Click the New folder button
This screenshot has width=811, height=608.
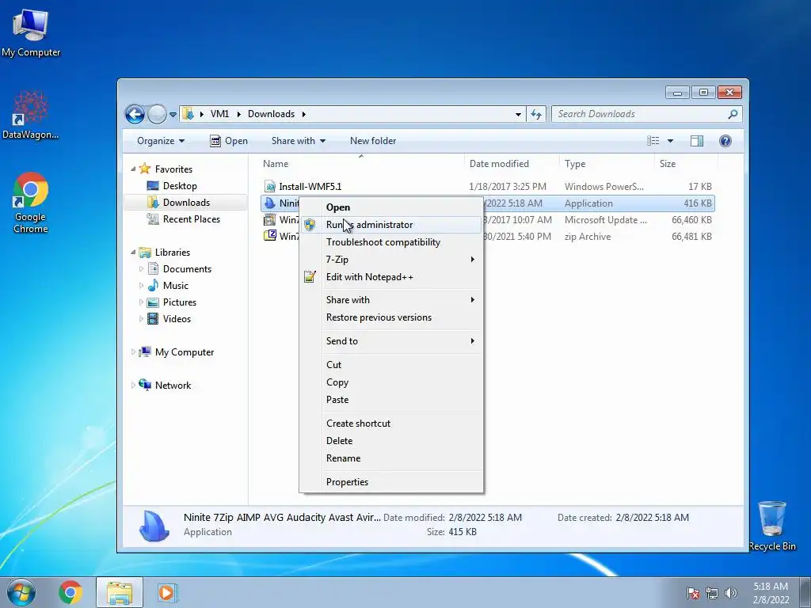[x=372, y=141]
